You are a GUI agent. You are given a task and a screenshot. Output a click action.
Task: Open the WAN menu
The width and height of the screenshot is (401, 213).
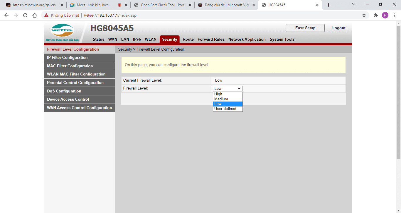(x=113, y=39)
